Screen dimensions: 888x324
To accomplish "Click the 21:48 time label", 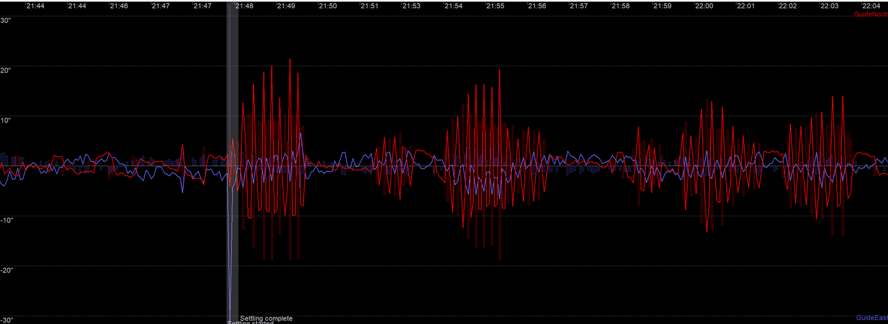I will pyautogui.click(x=244, y=6).
